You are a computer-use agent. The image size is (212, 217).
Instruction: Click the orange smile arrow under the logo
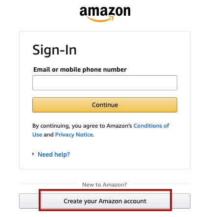point(100,19)
